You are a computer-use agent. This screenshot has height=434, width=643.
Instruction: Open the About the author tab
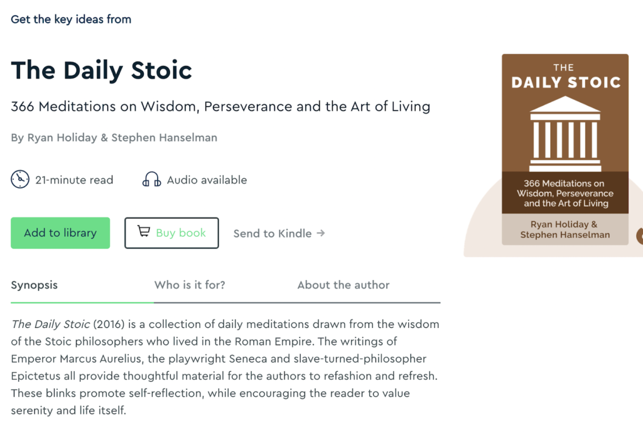(x=343, y=285)
